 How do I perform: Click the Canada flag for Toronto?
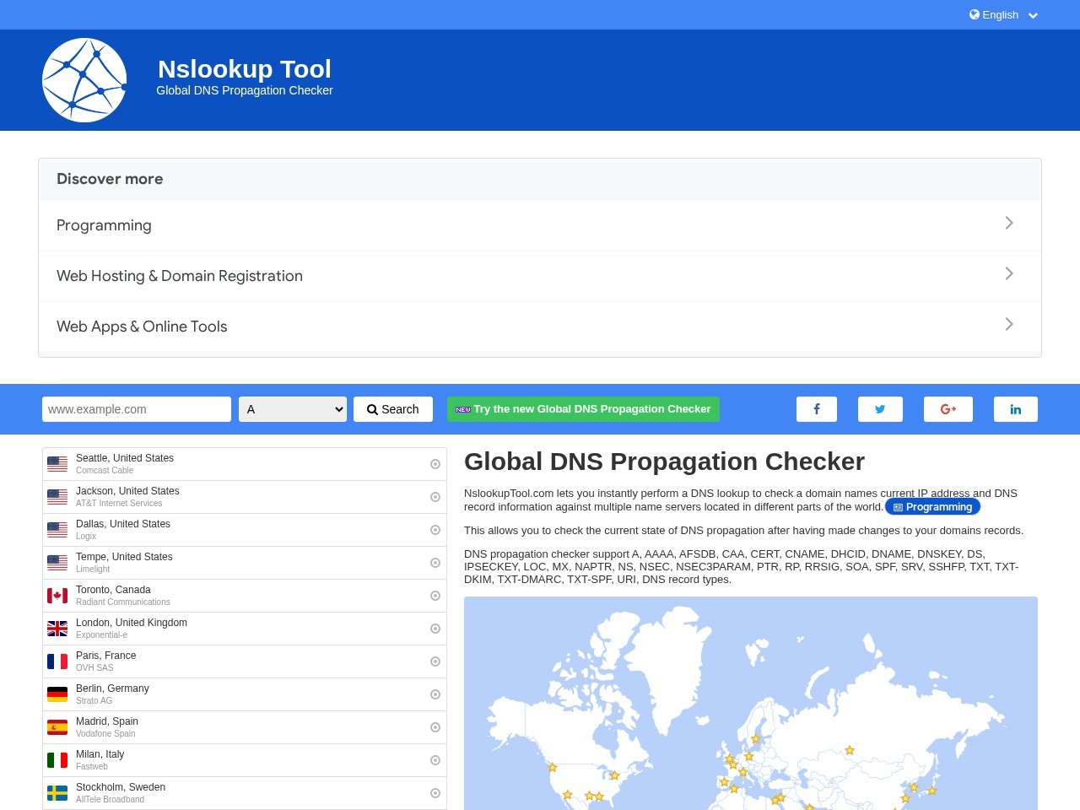[x=57, y=596]
